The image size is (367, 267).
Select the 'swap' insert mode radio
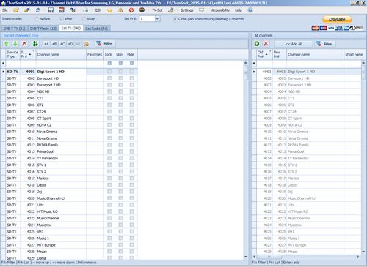84,19
